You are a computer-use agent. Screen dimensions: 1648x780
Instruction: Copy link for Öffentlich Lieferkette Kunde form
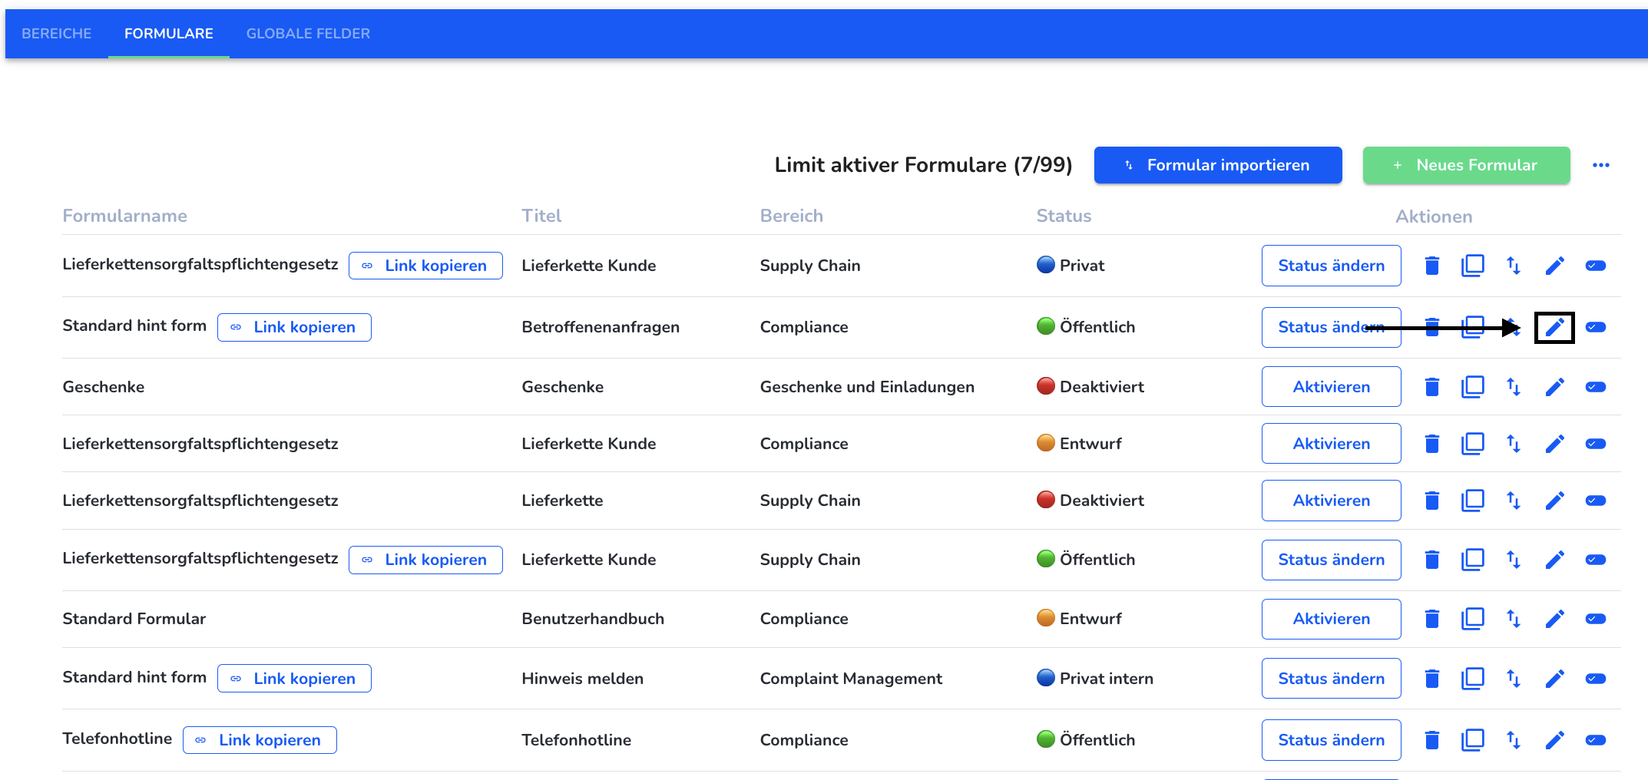pyautogui.click(x=425, y=560)
